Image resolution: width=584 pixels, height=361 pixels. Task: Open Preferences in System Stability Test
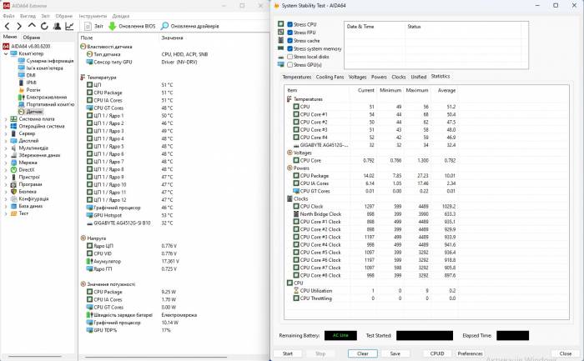(x=470, y=353)
